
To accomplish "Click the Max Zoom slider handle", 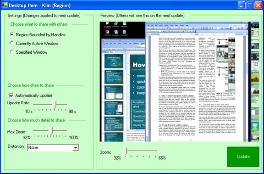I will pyautogui.click(x=50, y=131).
